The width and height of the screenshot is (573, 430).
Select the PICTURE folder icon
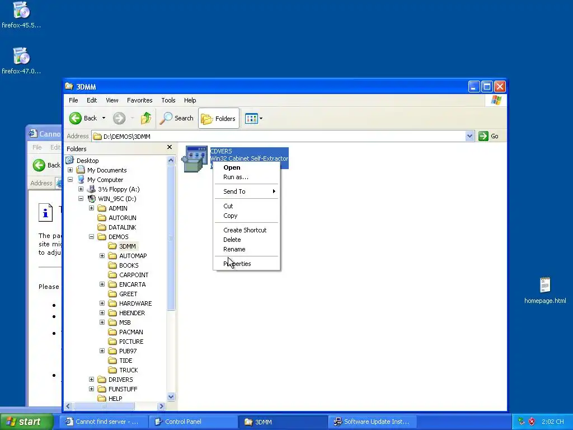(x=112, y=341)
